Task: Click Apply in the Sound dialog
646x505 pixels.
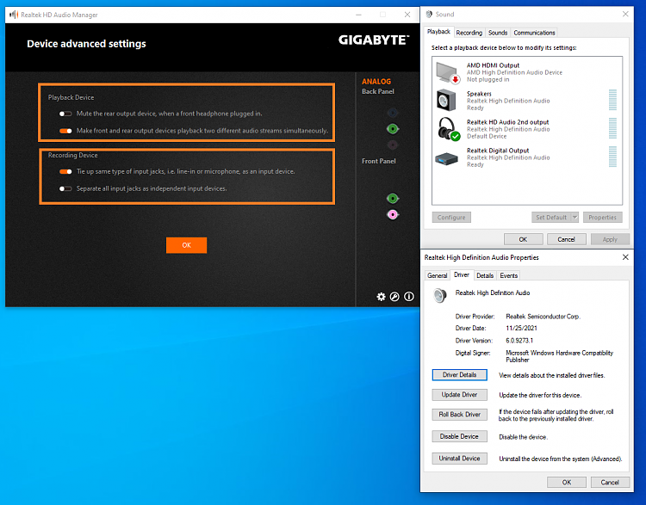Action: (610, 239)
